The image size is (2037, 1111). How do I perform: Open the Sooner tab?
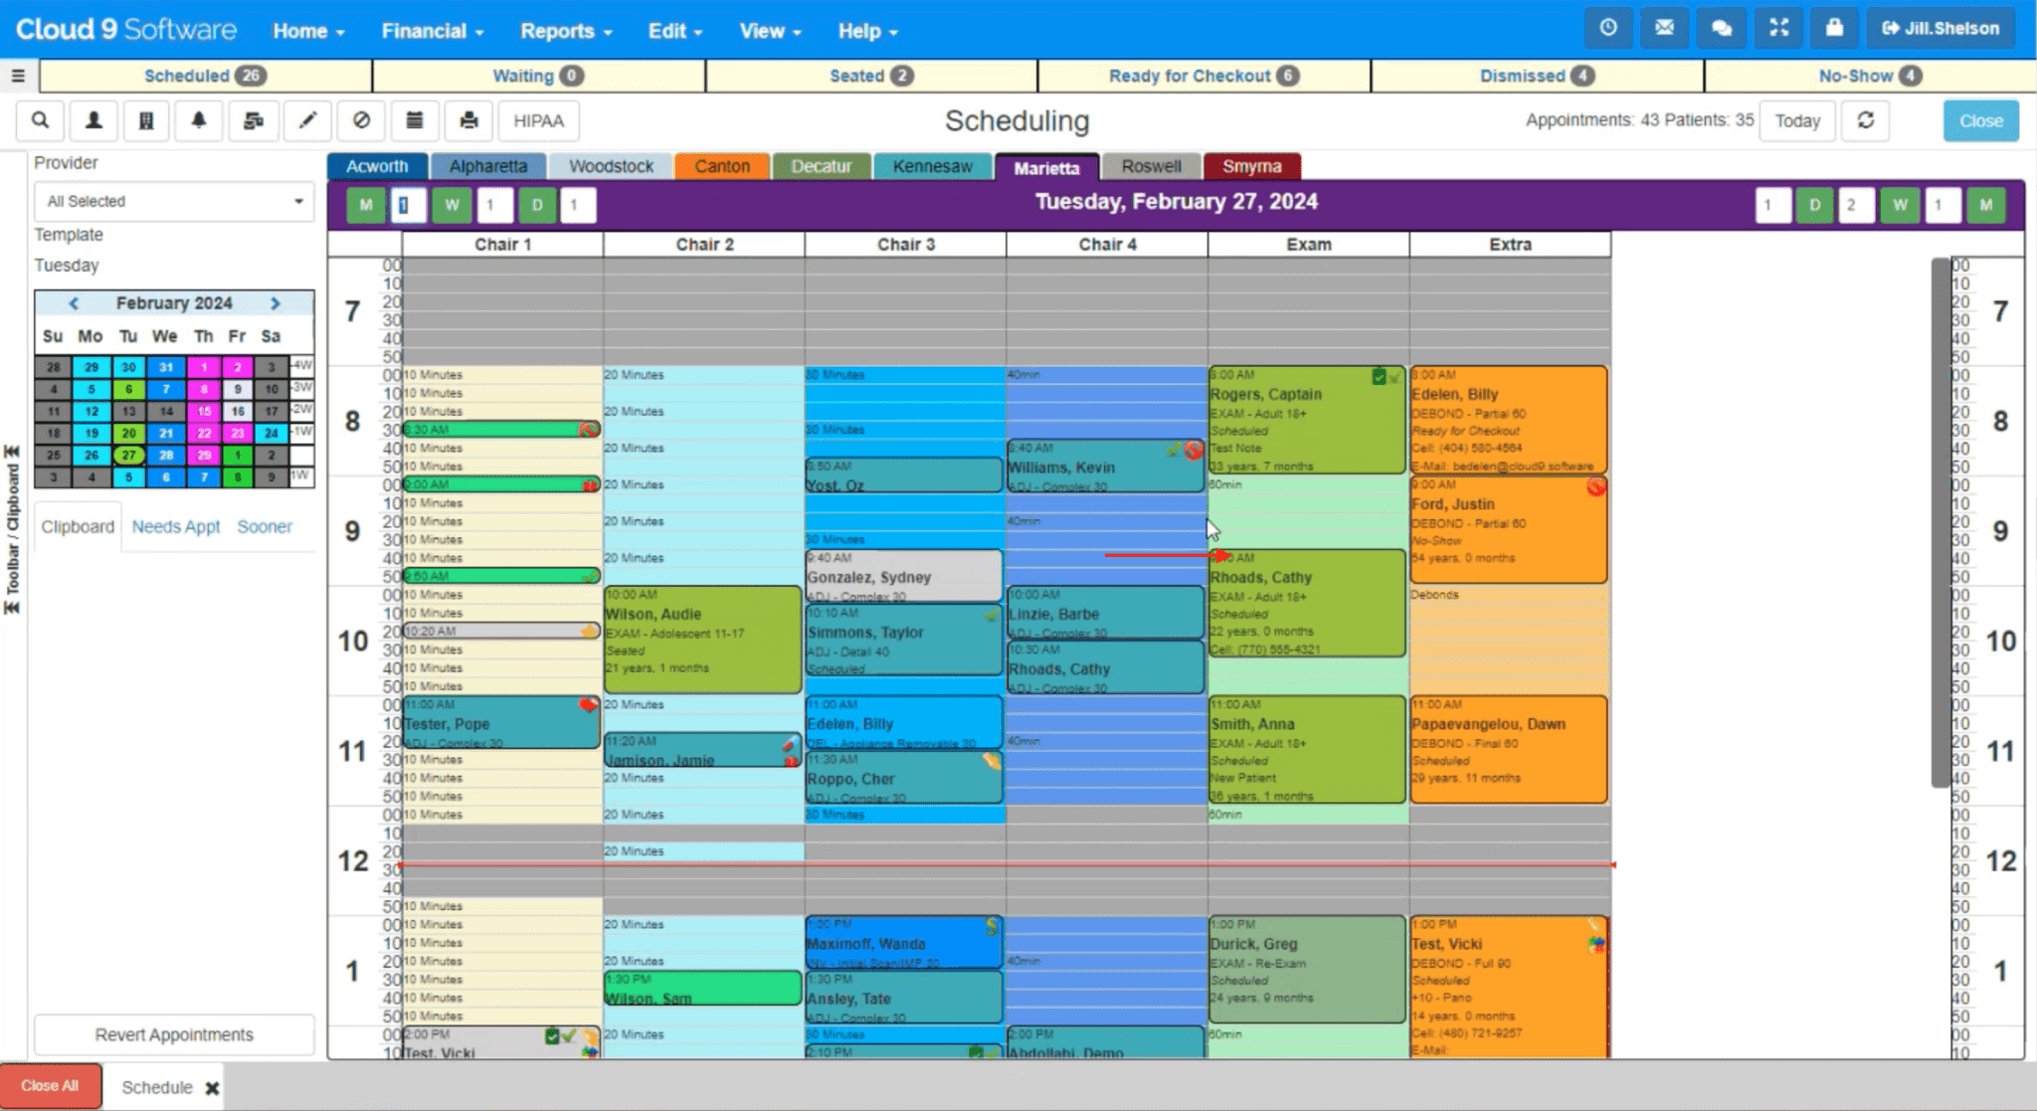pyautogui.click(x=265, y=527)
